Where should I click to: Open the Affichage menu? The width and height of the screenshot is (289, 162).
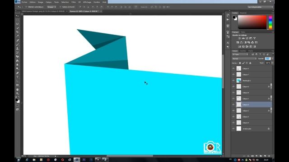pyautogui.click(x=87, y=2)
